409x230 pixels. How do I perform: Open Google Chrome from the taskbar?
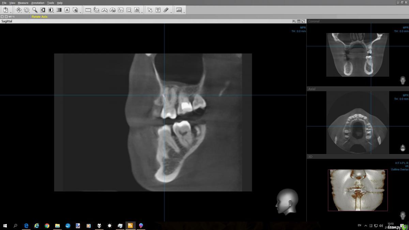[47, 226]
